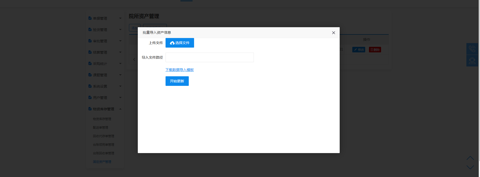Click the 选择文件 upload button

[x=180, y=43]
